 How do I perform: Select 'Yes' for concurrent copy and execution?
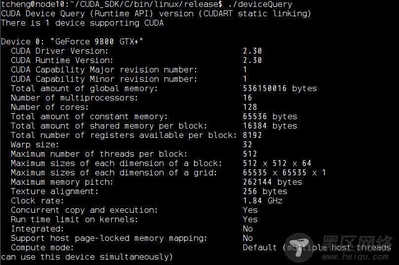coord(250,210)
